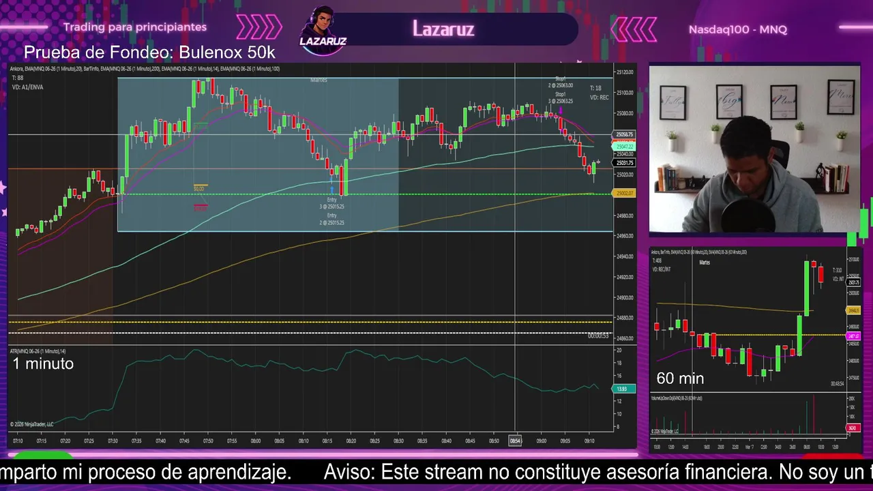The image size is (873, 491).
Task: Click the '60 min' timeframe label
Action: (x=680, y=378)
